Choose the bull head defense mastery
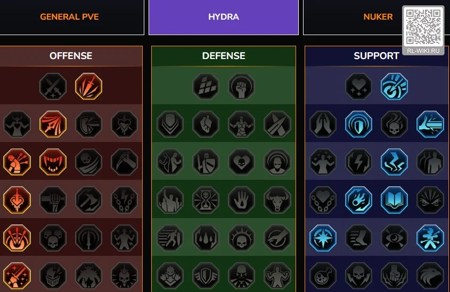This screenshot has width=450, height=292. click(x=277, y=200)
